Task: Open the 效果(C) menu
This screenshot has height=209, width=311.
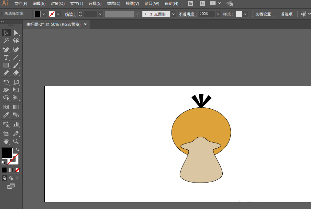Action: pos(114,4)
